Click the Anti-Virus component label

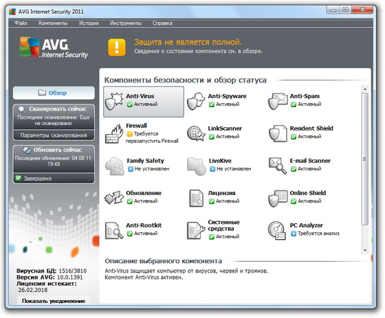(140, 96)
